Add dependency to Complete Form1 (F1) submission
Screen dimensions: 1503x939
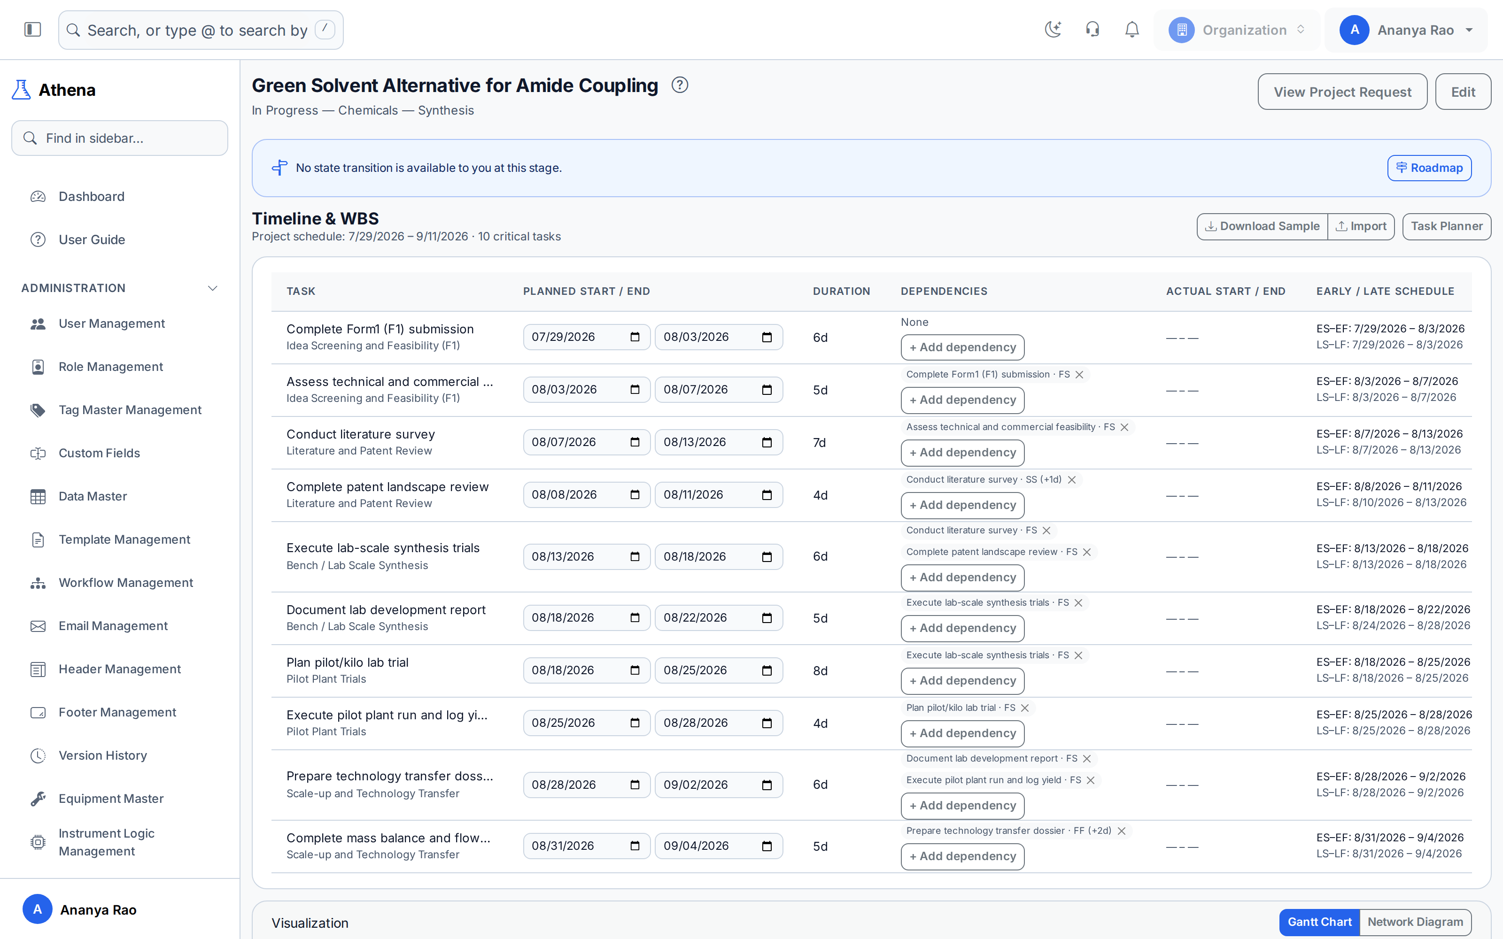963,347
